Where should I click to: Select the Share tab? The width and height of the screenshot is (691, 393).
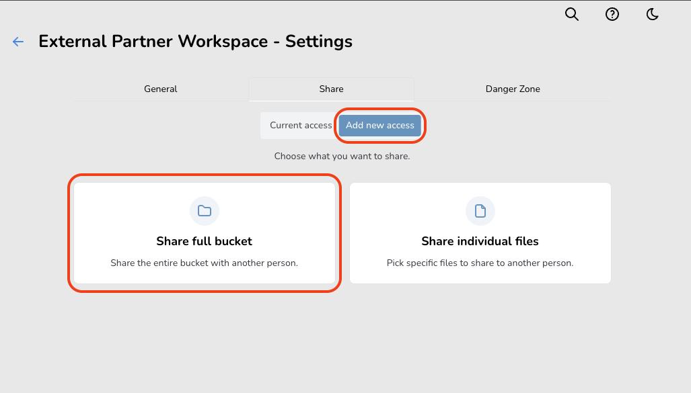[332, 89]
